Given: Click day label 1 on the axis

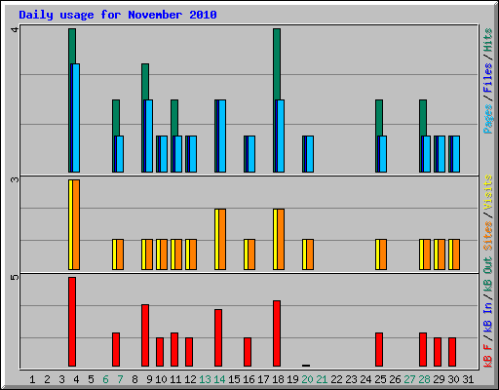Looking at the screenshot, I should point(32,379).
